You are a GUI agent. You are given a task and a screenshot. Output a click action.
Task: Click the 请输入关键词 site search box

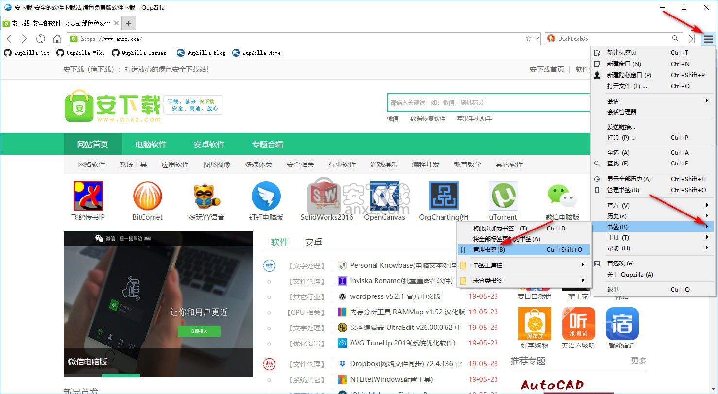[489, 103]
